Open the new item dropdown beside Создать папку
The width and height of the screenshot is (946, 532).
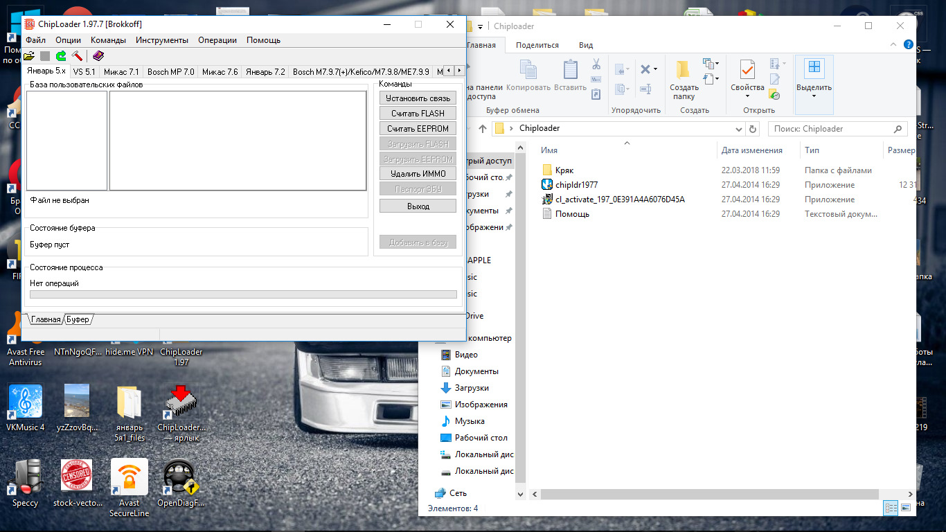click(x=716, y=64)
